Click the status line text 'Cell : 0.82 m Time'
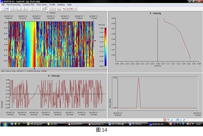Screen dimensions: 203x136 tap(8, 71)
